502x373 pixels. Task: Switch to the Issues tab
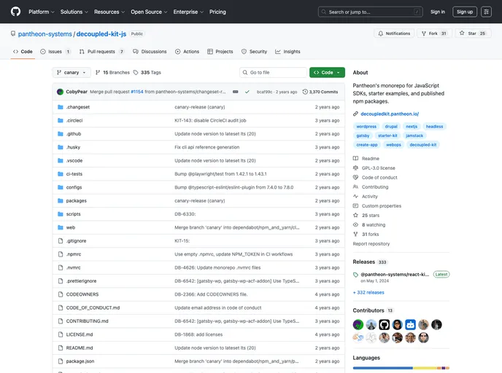pyautogui.click(x=55, y=52)
